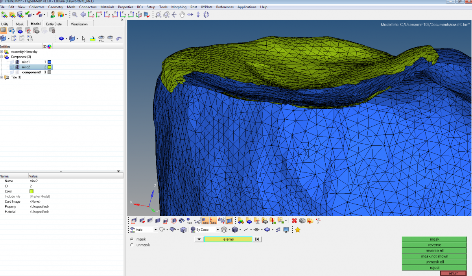Click the user profiles person icon

point(52,14)
